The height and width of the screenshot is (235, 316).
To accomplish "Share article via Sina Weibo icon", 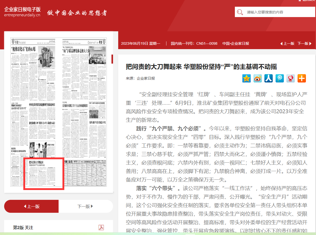I will coord(257,78).
